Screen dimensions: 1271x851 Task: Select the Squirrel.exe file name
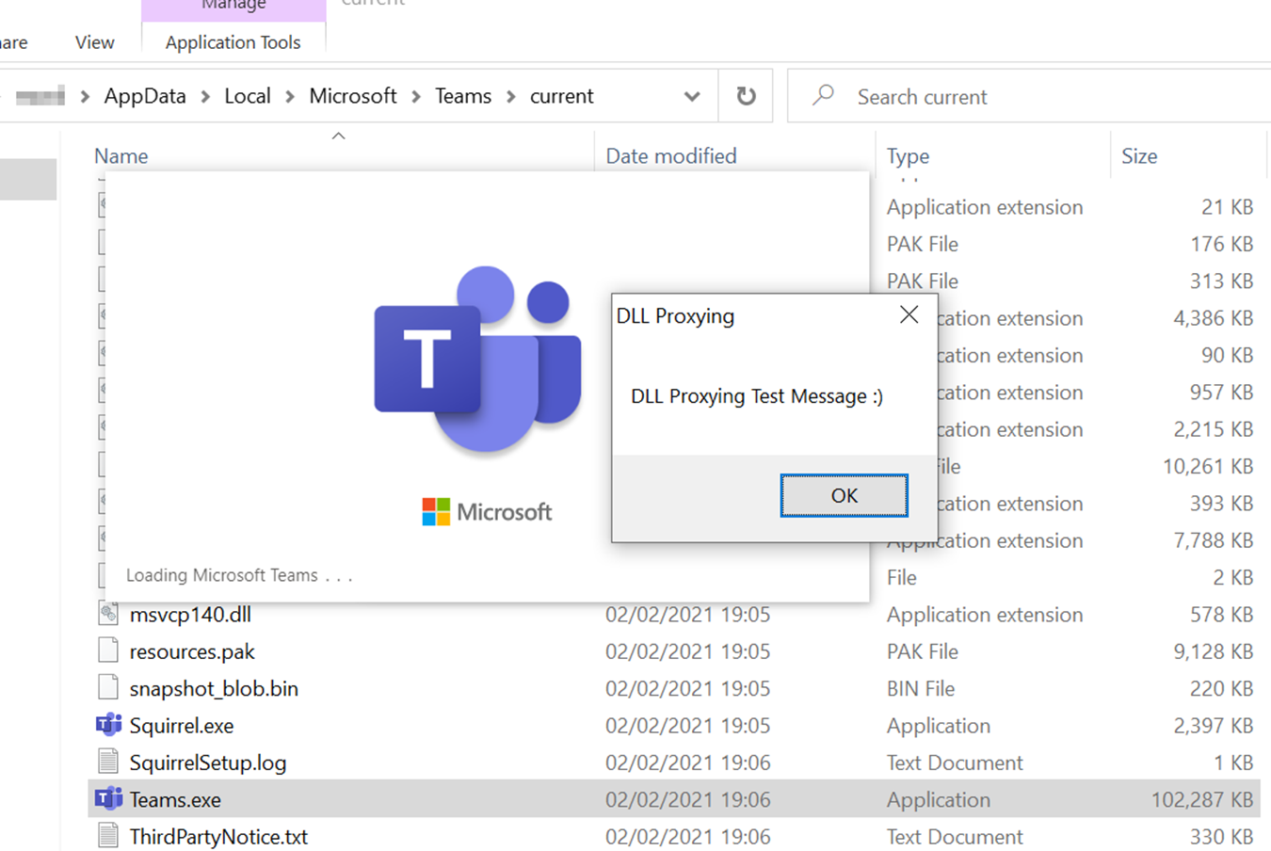(x=182, y=726)
